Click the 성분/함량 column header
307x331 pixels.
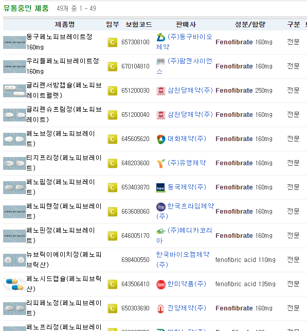(250, 25)
